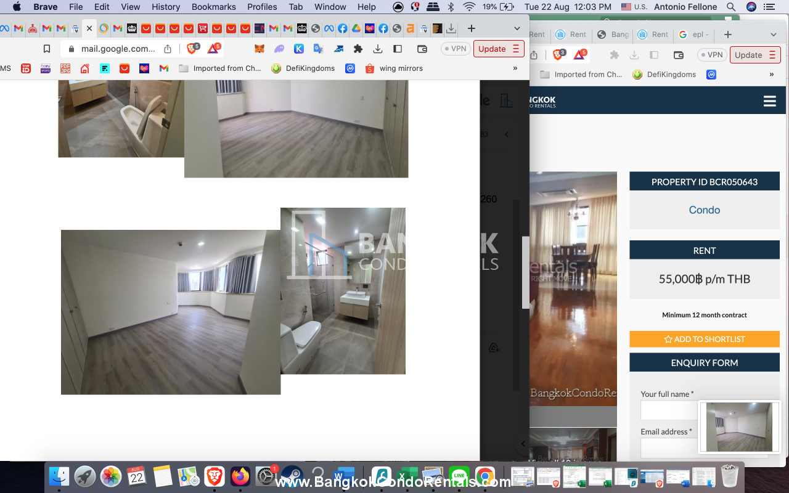Click the MetaMask fox extension icon
Image resolution: width=789 pixels, height=493 pixels.
pos(260,49)
